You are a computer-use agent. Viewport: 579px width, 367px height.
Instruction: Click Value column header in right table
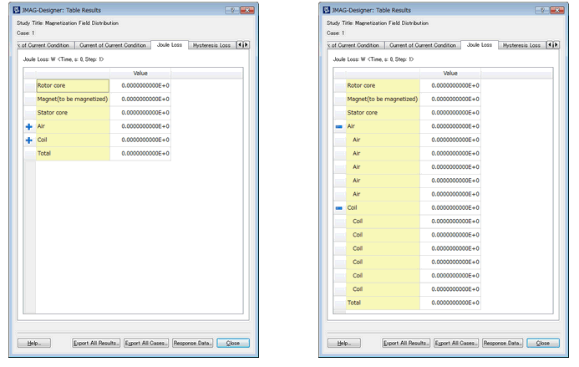[449, 74]
